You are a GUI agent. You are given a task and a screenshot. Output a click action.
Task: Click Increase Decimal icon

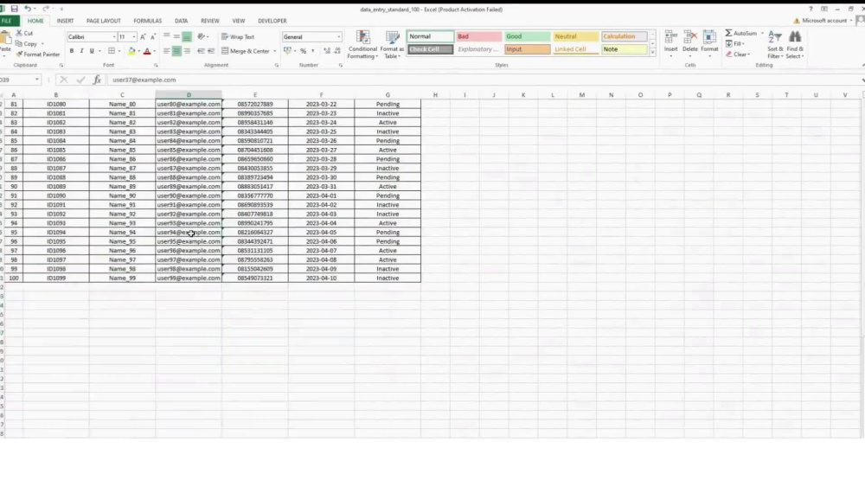tap(327, 51)
